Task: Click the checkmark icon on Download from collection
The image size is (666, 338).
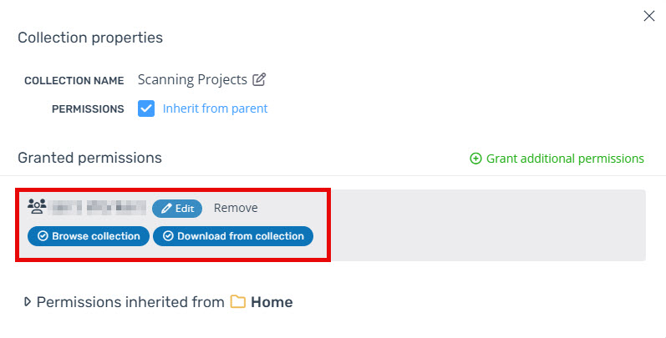Action: pos(168,236)
